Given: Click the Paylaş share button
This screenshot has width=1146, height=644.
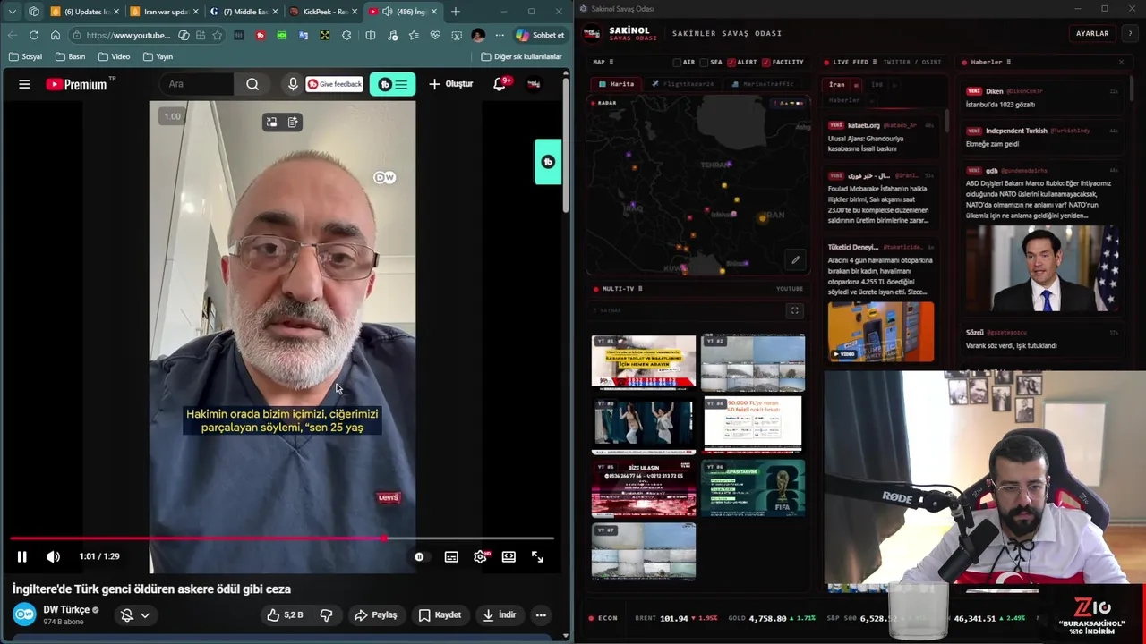Looking at the screenshot, I should pyautogui.click(x=375, y=614).
